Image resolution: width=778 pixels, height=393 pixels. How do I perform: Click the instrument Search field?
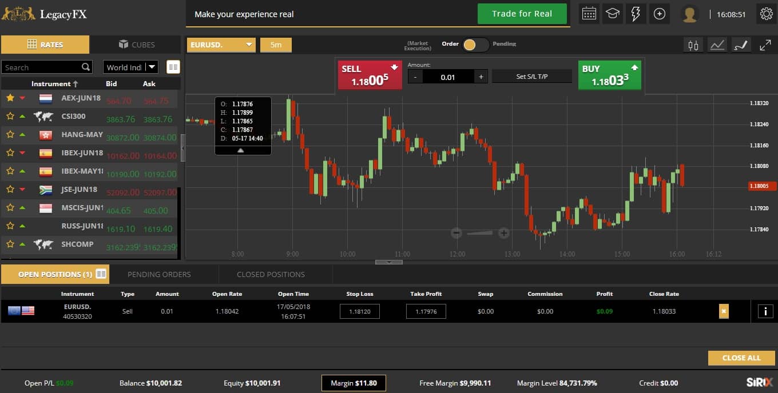click(x=42, y=67)
